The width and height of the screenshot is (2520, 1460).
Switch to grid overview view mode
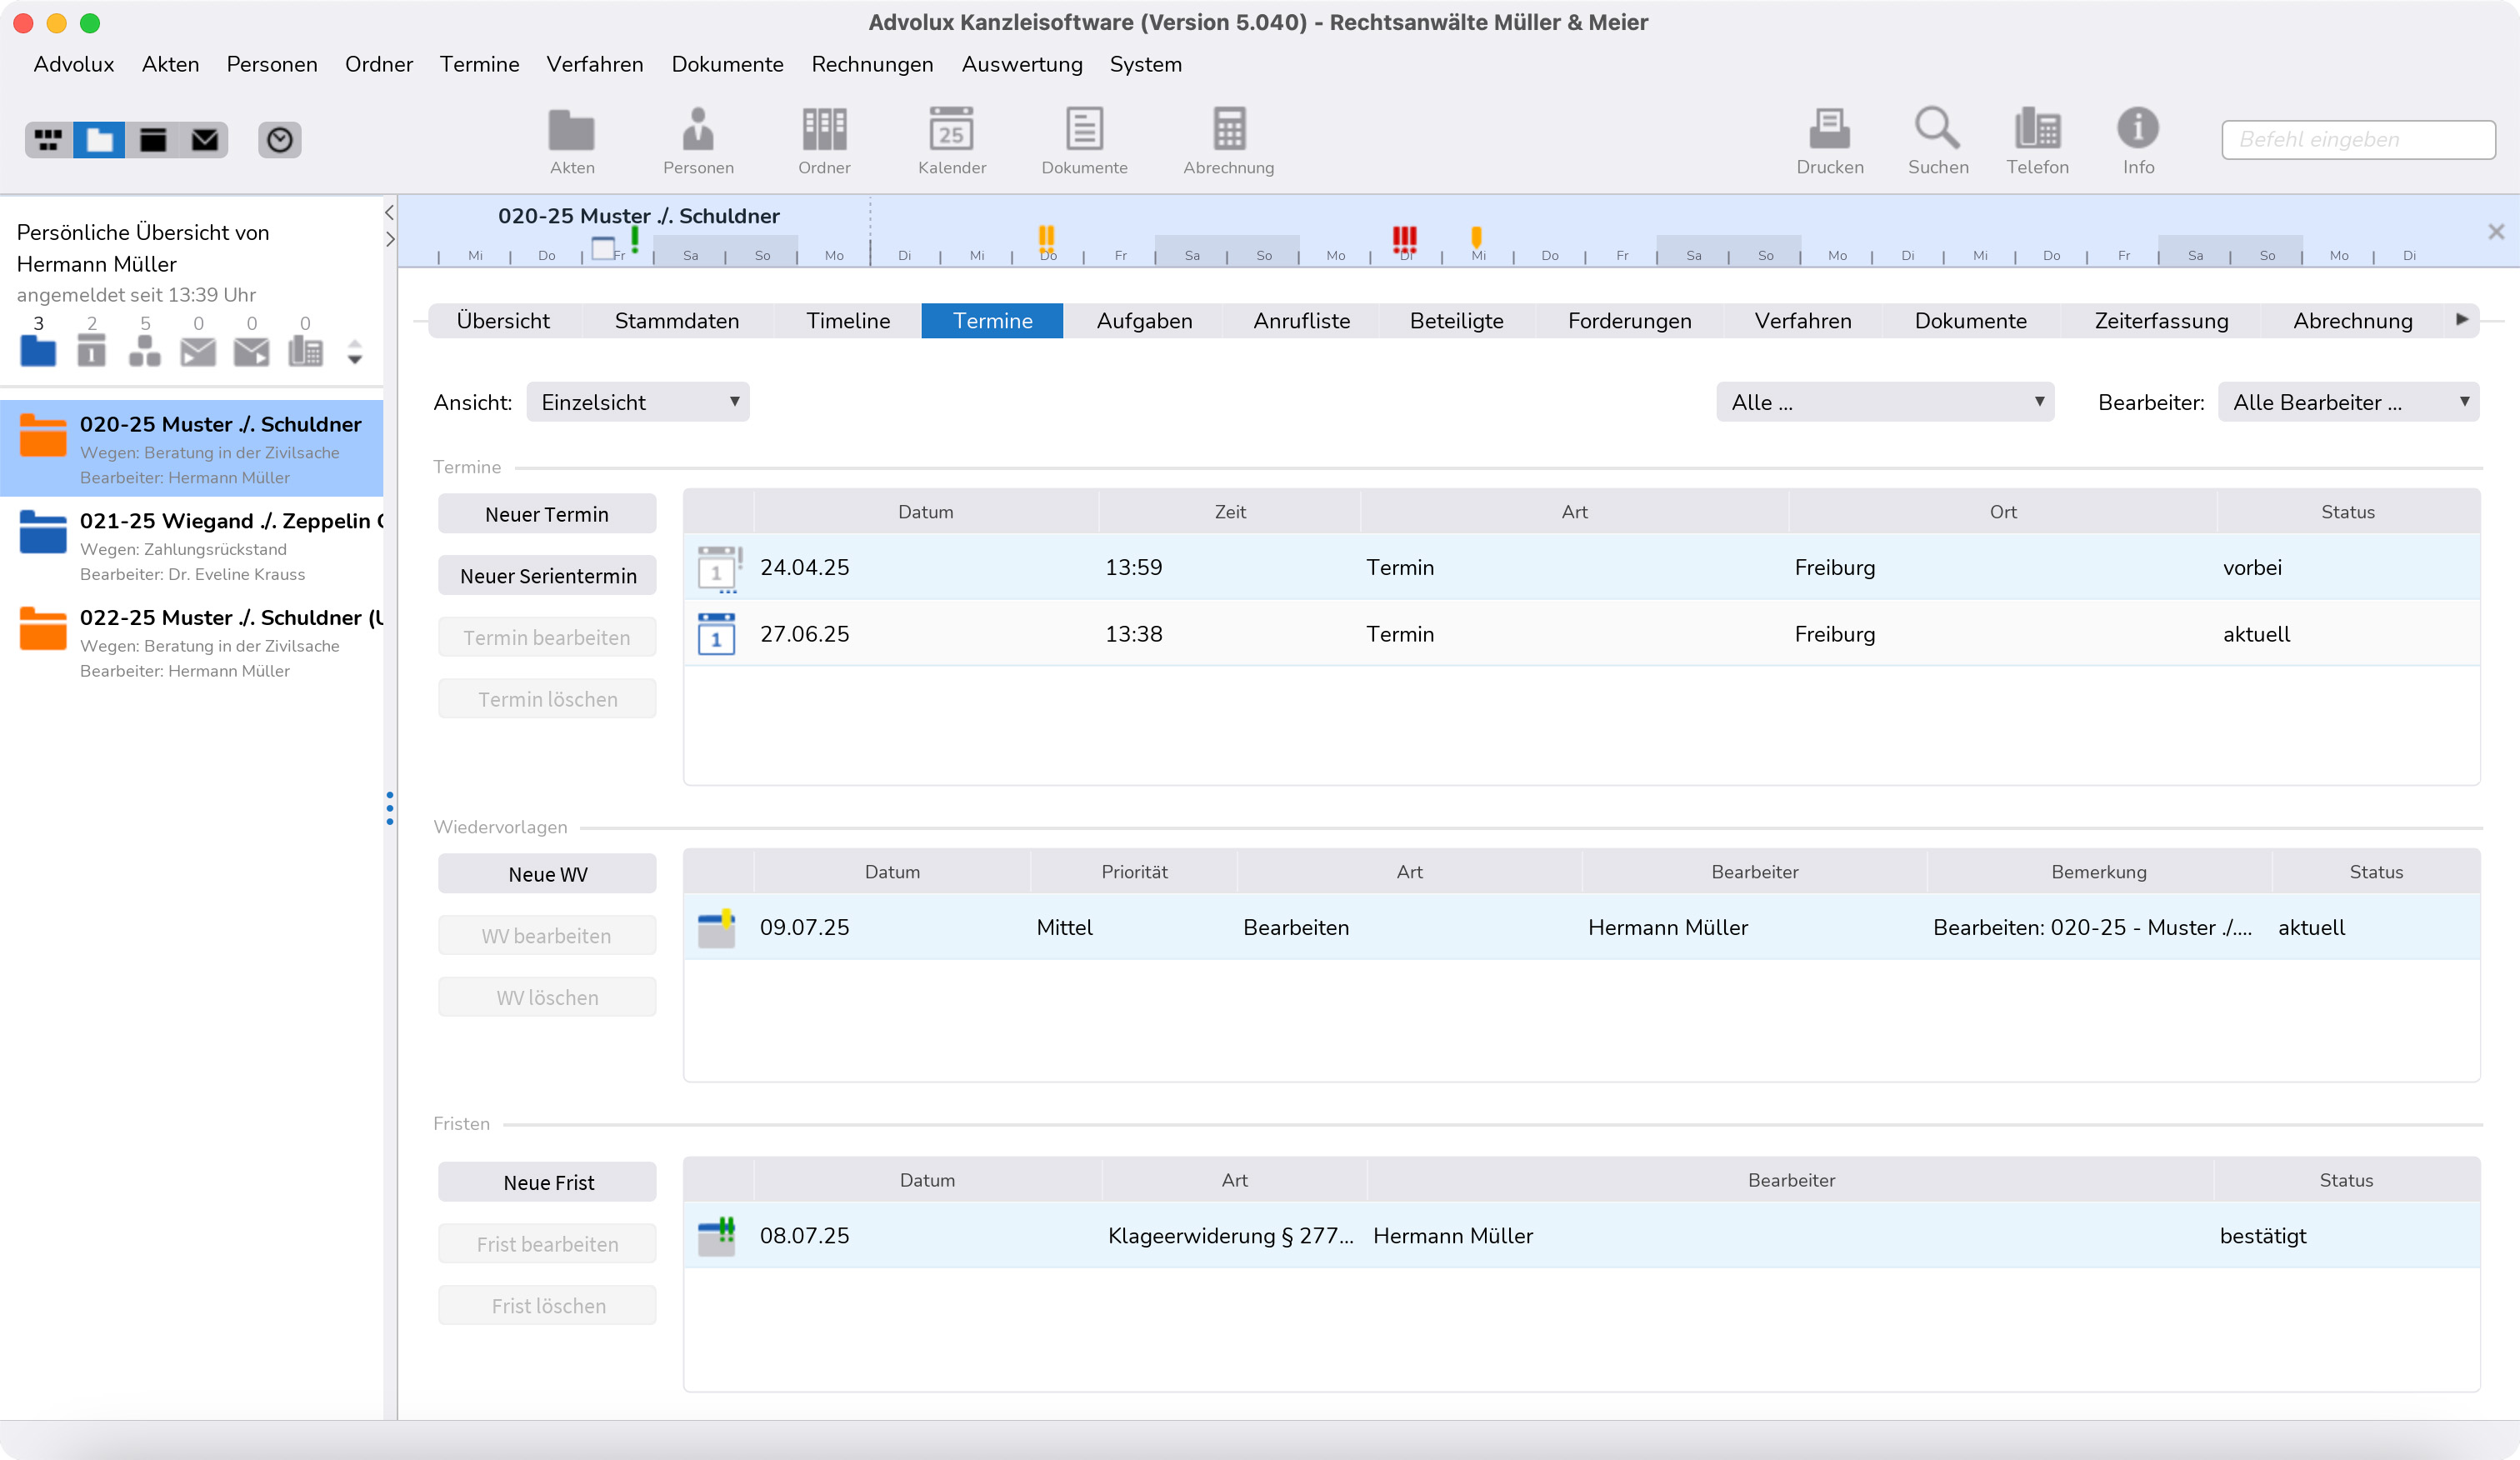tap(48, 140)
